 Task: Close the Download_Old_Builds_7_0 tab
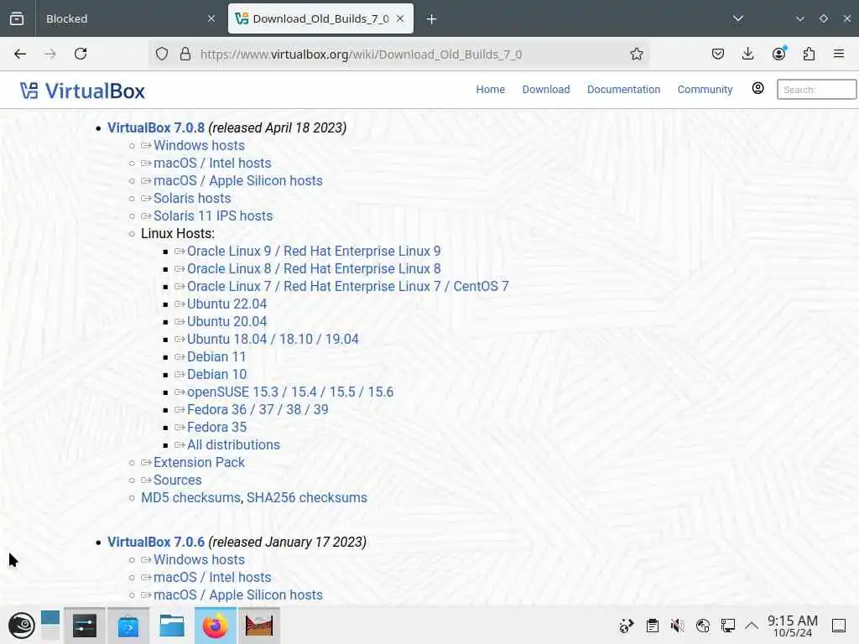[400, 18]
